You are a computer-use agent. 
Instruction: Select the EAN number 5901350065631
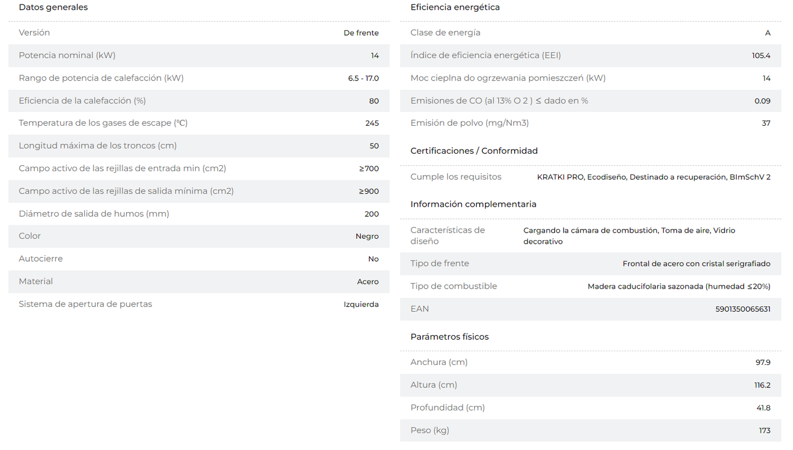coord(743,309)
